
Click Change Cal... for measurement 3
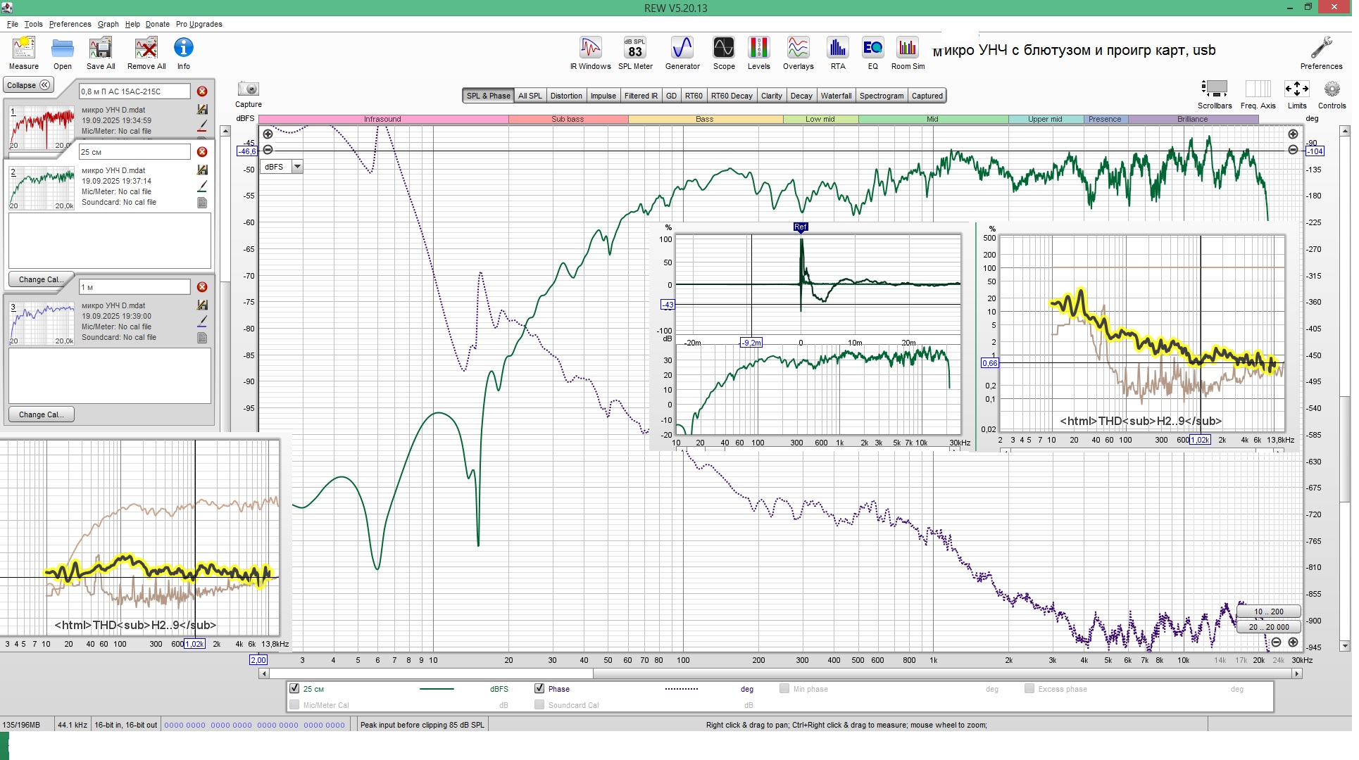tap(42, 414)
